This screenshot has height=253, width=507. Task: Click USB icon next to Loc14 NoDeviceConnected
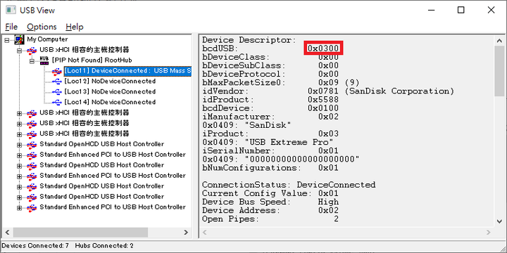(56, 103)
